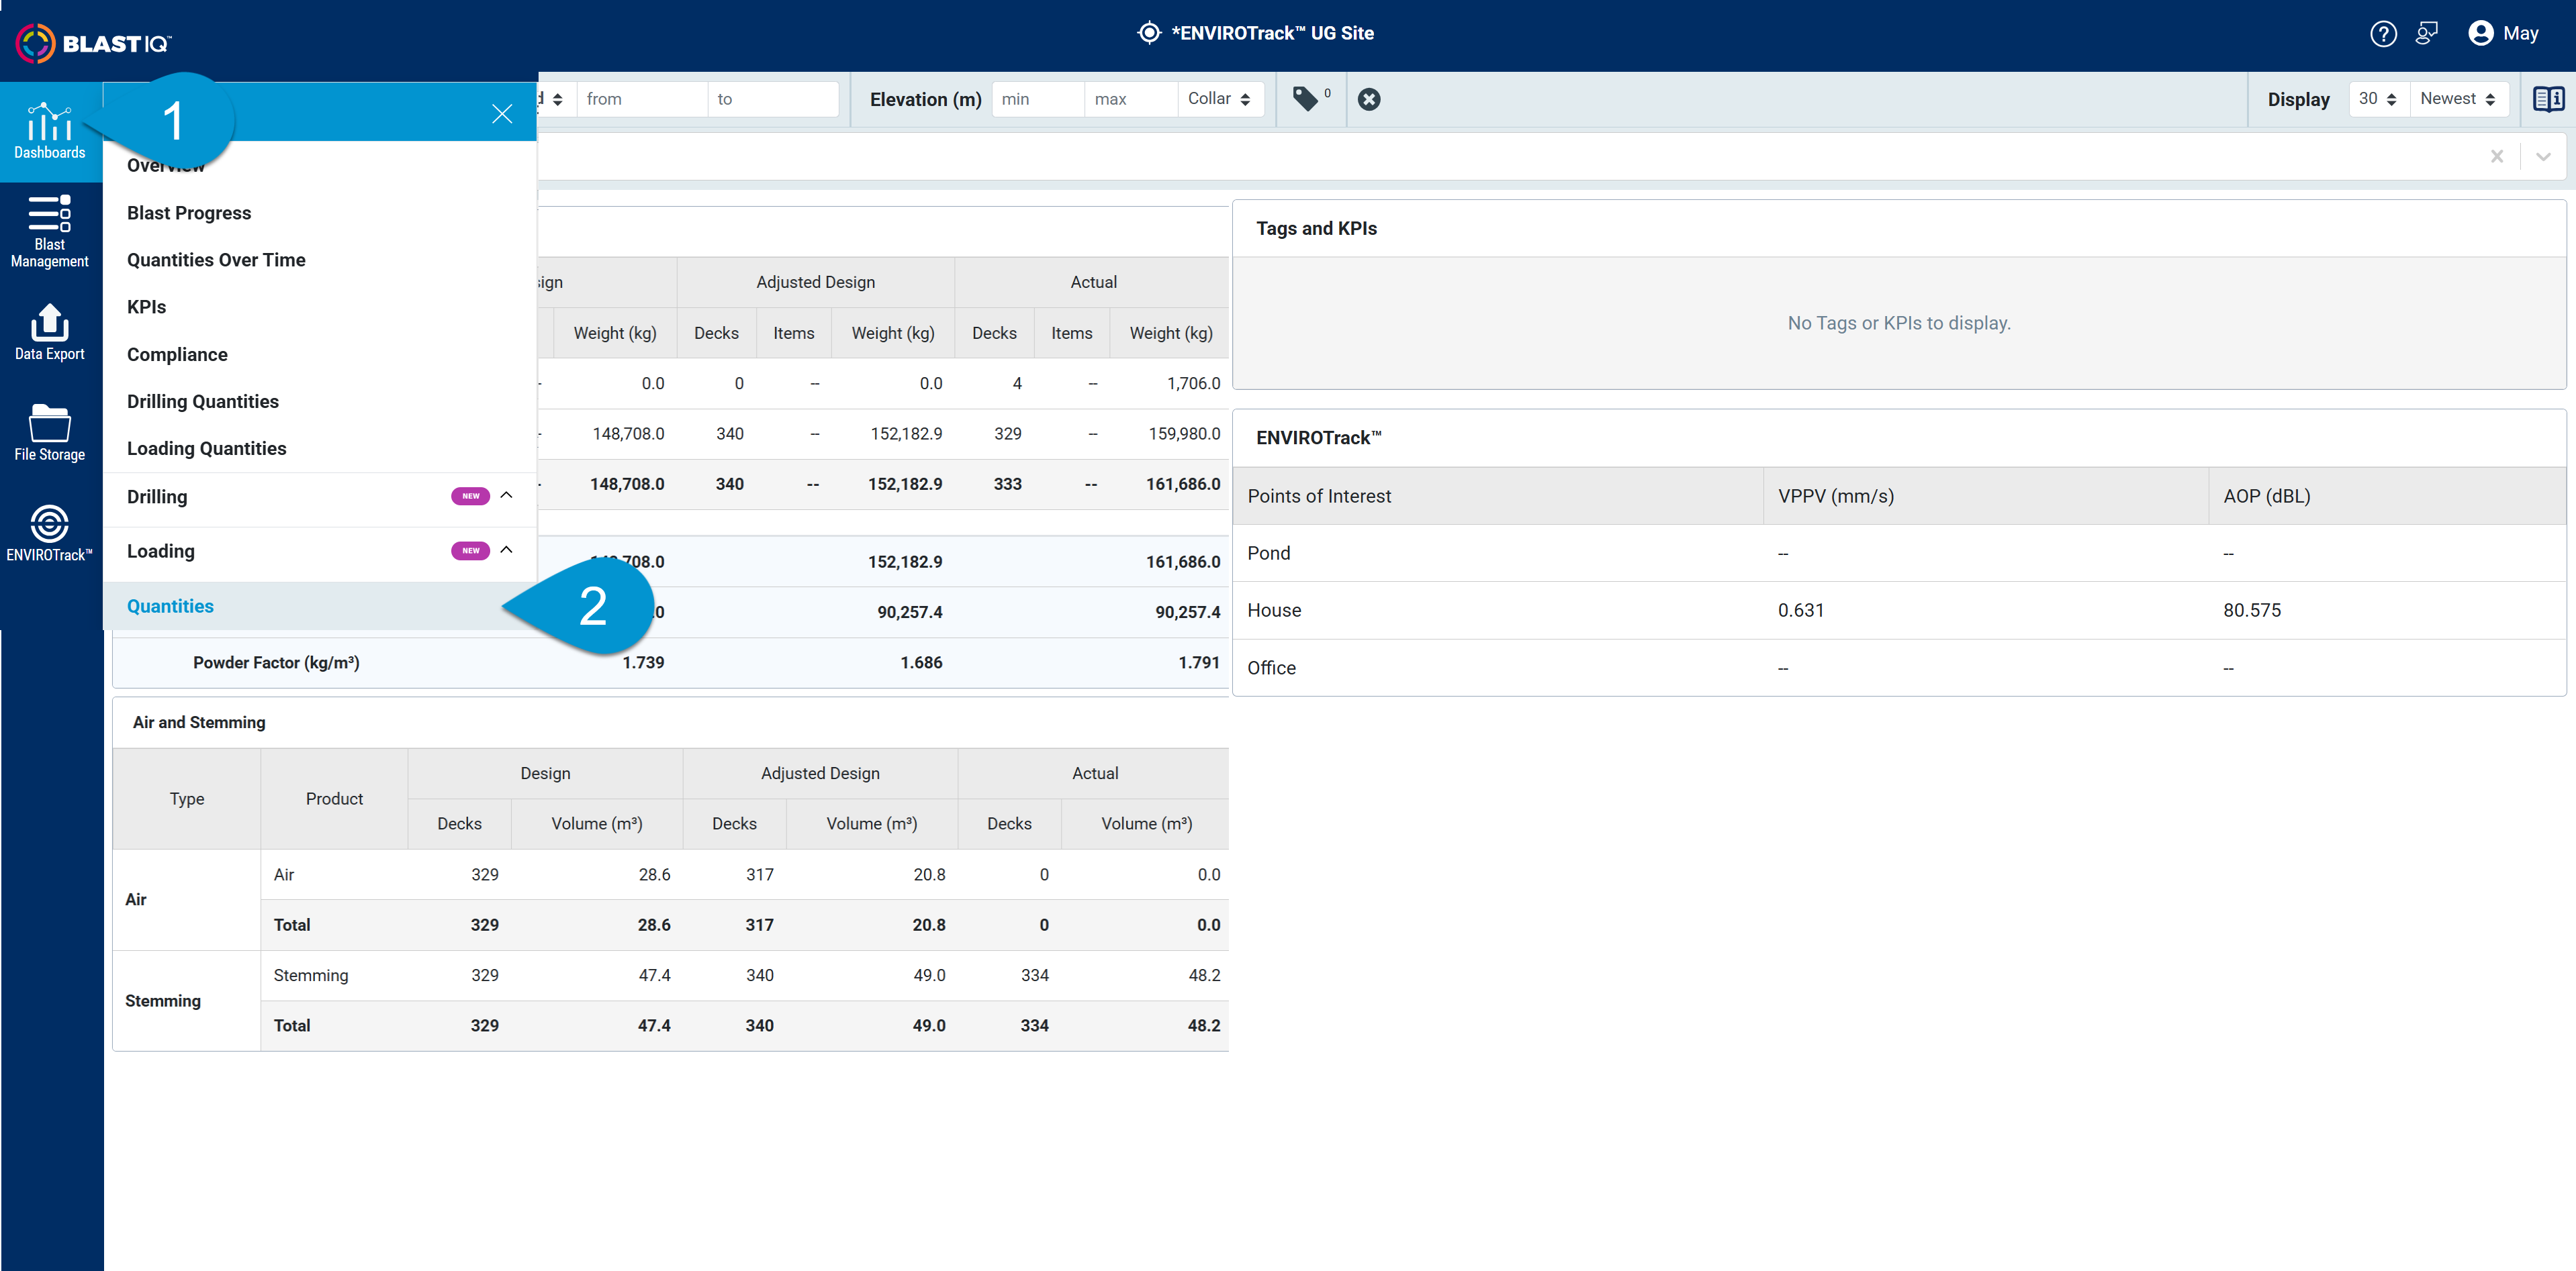The image size is (2576, 1271).
Task: Click the actual powder factor 1.791
Action: pyautogui.click(x=1198, y=662)
